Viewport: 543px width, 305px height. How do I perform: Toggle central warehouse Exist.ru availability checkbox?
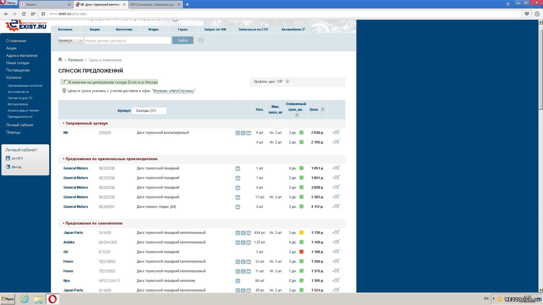pyautogui.click(x=65, y=82)
